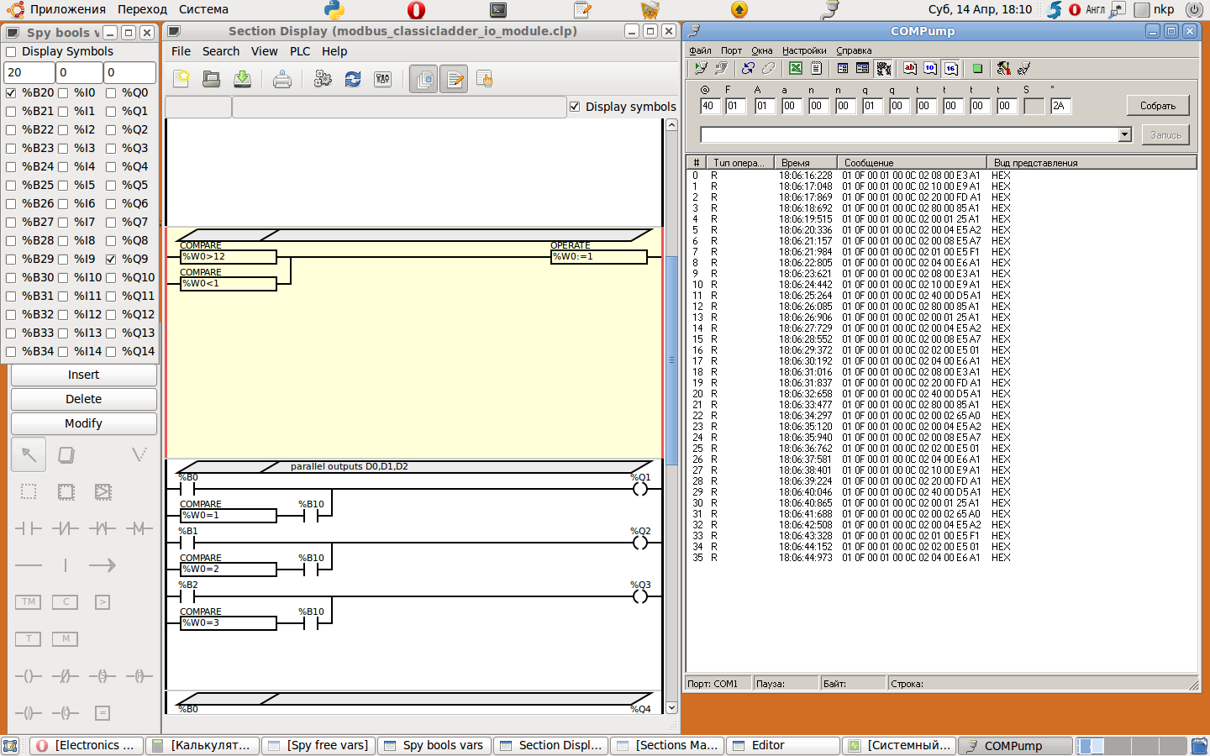Open a project with the folder icon
The image size is (1210, 756).
[x=212, y=79]
